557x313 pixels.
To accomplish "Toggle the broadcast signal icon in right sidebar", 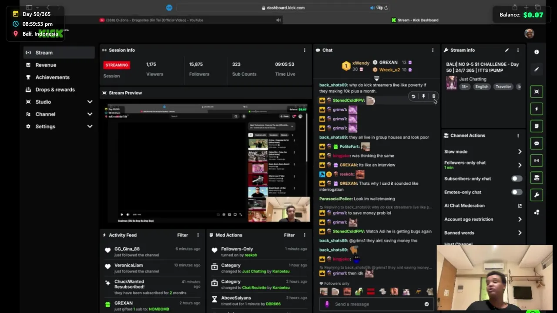I will point(537,160).
